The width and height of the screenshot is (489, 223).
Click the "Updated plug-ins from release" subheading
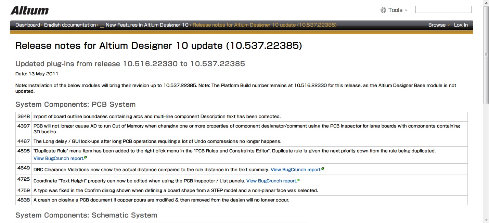[x=130, y=64]
